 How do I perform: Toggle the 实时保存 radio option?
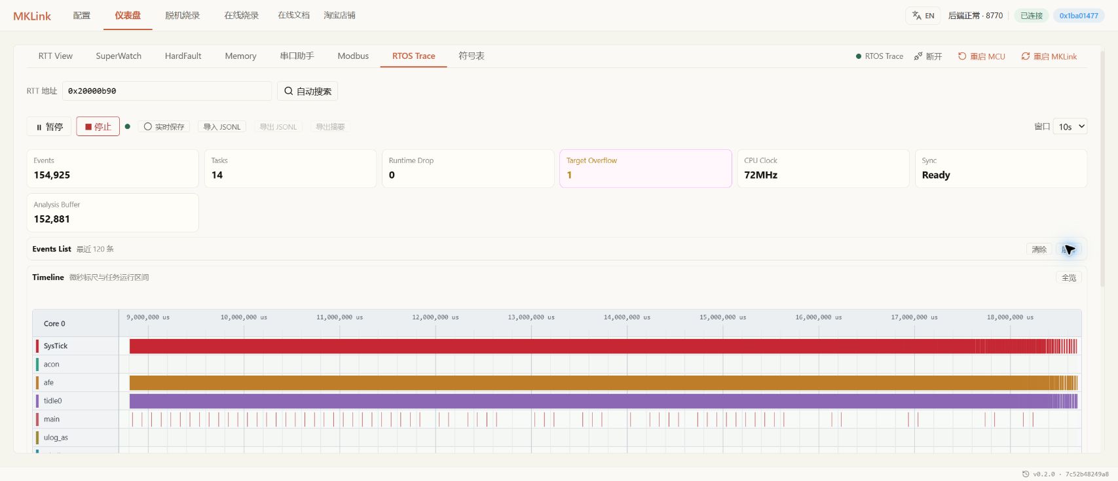pyautogui.click(x=164, y=127)
